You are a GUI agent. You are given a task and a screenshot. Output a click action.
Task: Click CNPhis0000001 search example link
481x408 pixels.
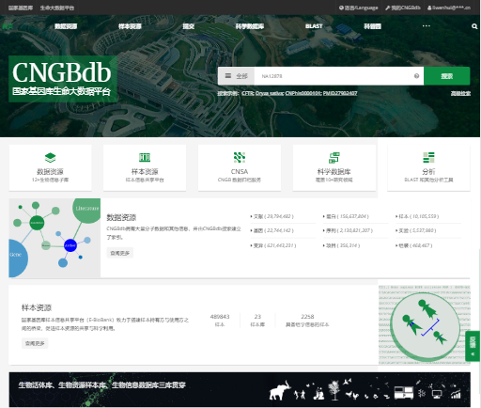pos(303,93)
